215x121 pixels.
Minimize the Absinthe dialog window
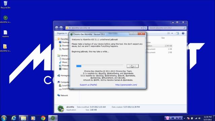pyautogui.click(x=131, y=34)
